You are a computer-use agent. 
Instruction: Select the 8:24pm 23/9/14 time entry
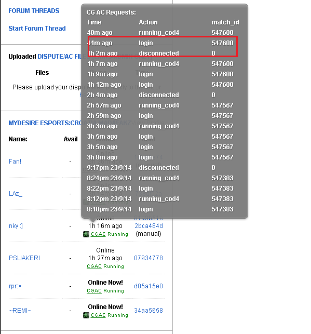[x=109, y=178]
